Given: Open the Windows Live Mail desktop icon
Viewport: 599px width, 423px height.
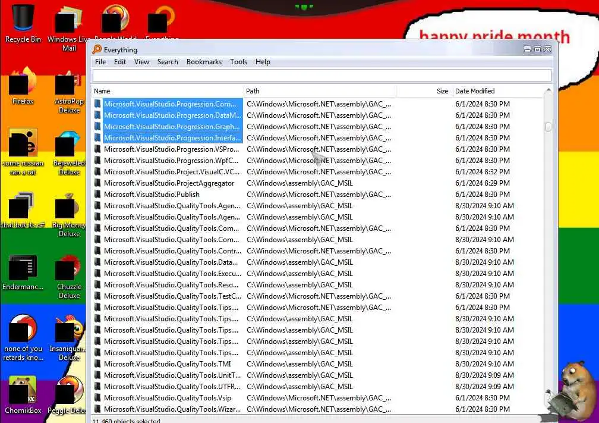Looking at the screenshot, I should 69,27.
